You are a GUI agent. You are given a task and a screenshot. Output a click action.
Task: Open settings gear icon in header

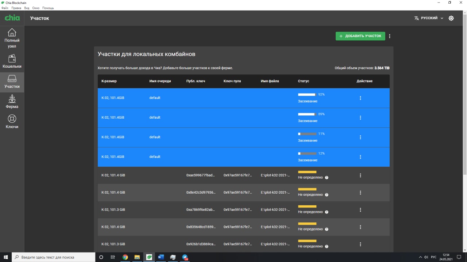(x=451, y=18)
